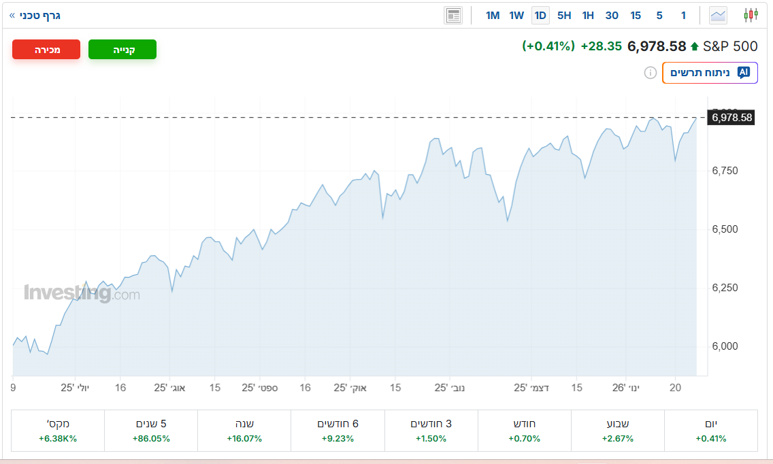773x464 pixels.
Task: Select the 1D chart interval
Action: pos(540,15)
